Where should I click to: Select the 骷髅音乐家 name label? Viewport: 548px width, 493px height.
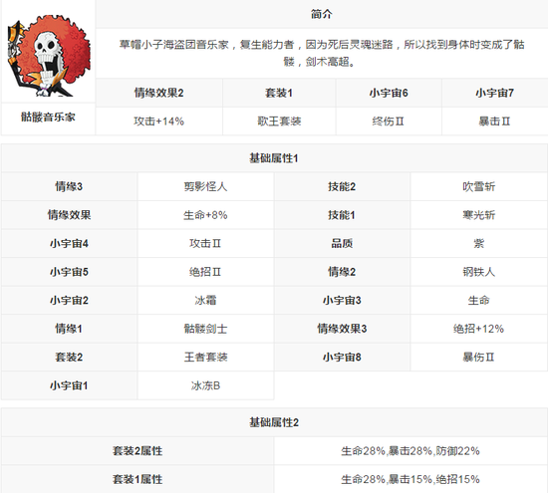(x=48, y=118)
